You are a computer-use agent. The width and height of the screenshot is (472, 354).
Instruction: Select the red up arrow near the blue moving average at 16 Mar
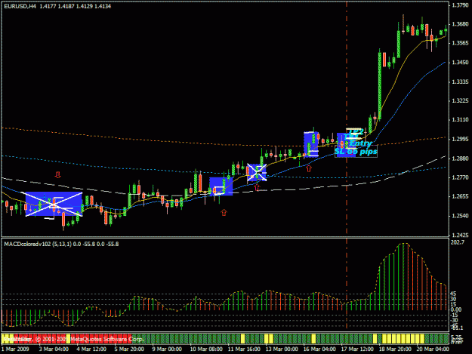pos(309,169)
